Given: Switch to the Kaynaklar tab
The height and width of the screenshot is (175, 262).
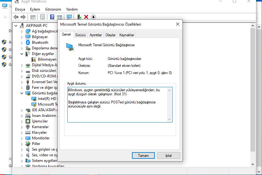Looking at the screenshot, I should (127, 35).
